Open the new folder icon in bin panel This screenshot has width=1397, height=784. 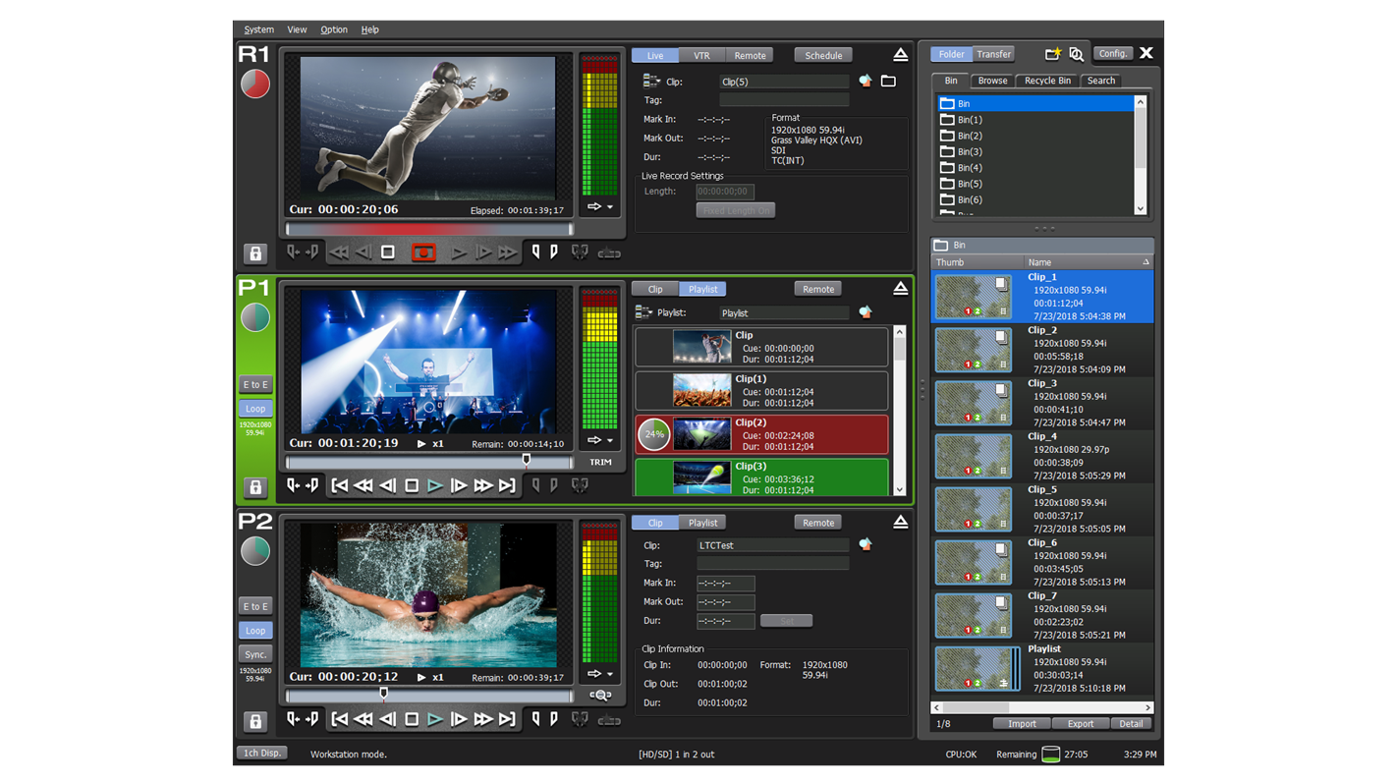[x=1052, y=54]
